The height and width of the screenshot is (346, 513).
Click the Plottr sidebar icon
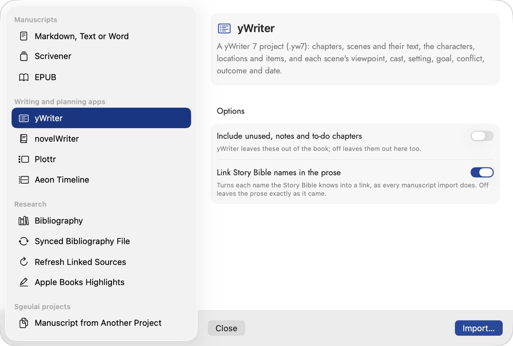tap(24, 159)
